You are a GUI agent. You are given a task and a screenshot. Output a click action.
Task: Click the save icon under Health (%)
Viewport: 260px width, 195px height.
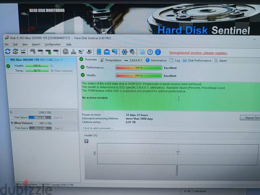click(x=86, y=141)
